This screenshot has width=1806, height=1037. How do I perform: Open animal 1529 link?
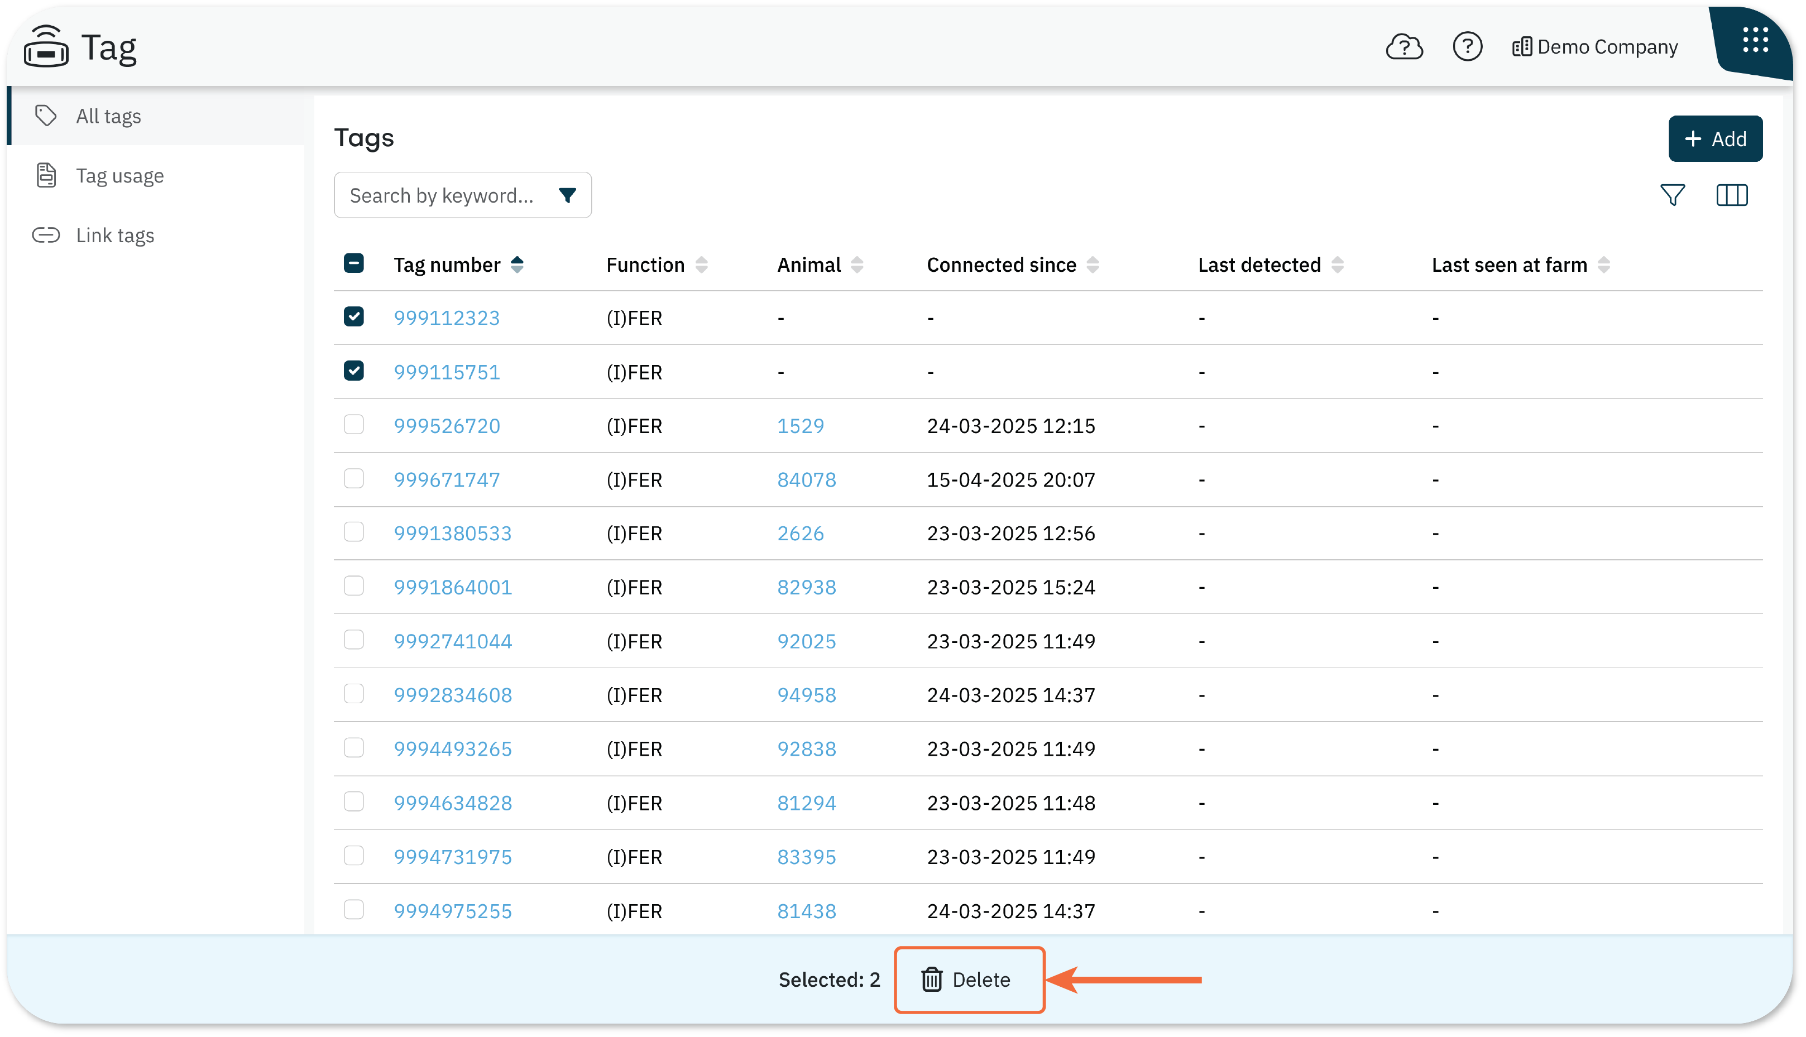(800, 426)
